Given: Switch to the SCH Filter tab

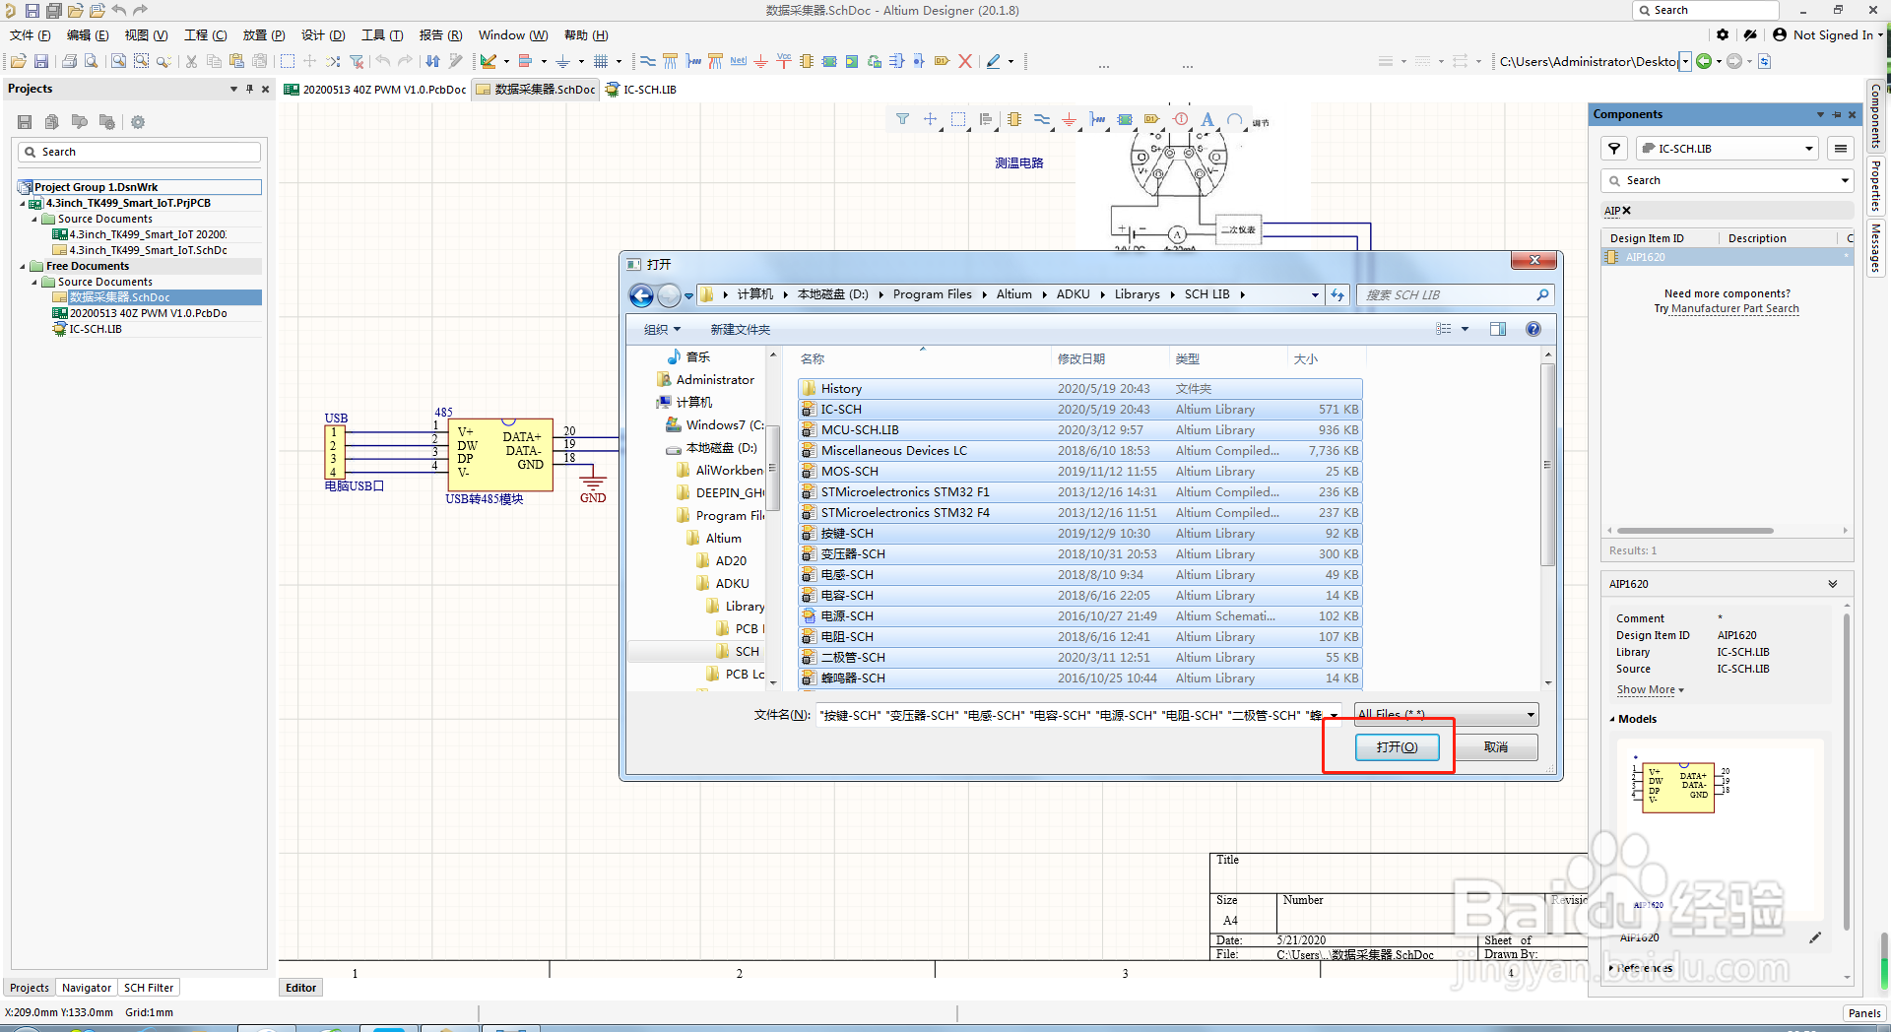Looking at the screenshot, I should [149, 988].
